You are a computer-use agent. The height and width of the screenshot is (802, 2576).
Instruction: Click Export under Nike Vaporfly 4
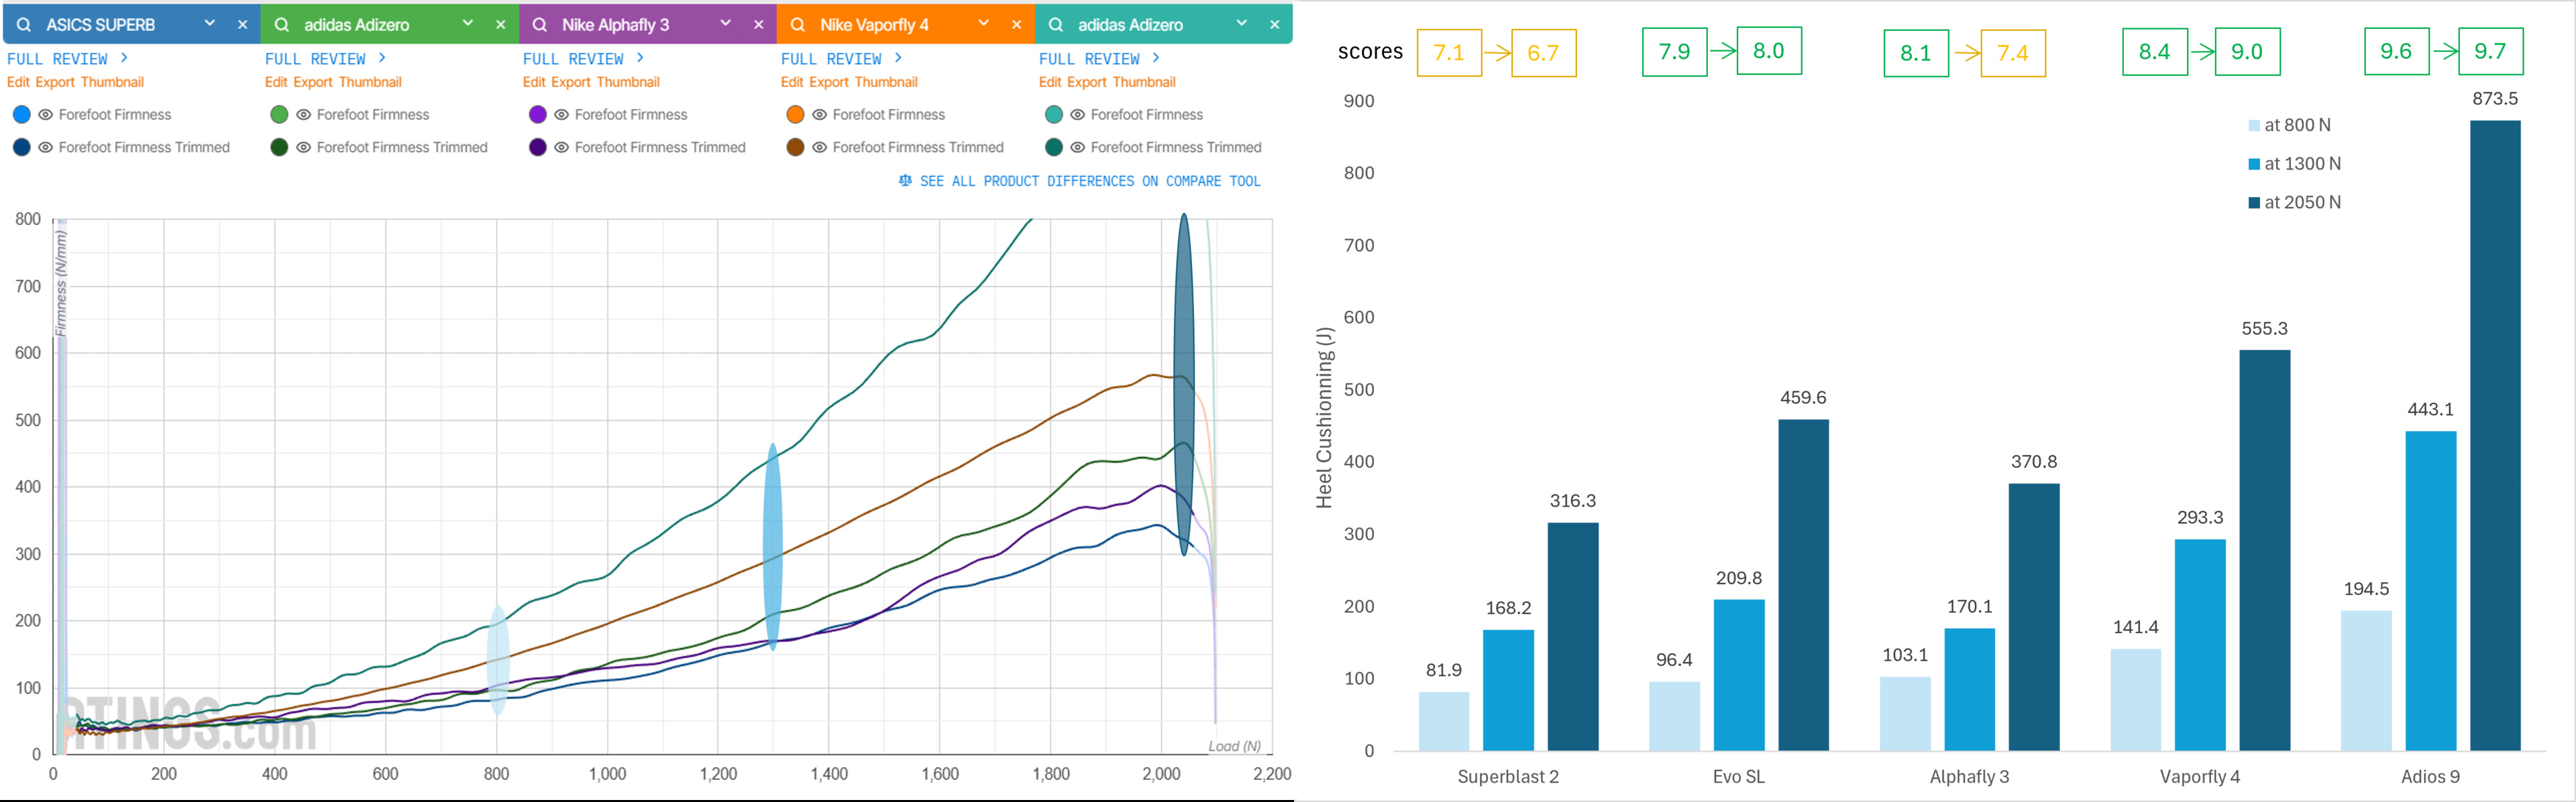[829, 82]
